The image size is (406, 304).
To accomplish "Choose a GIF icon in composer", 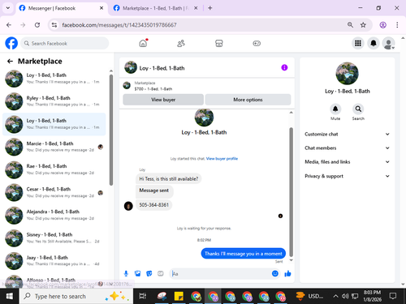I will pos(161,274).
